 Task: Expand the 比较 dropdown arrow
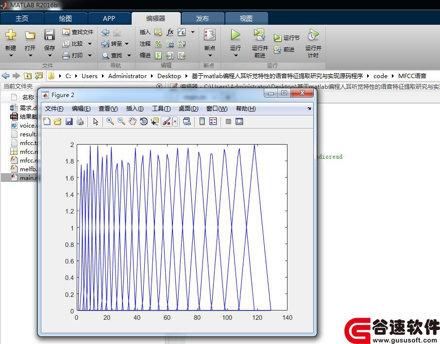[x=90, y=44]
